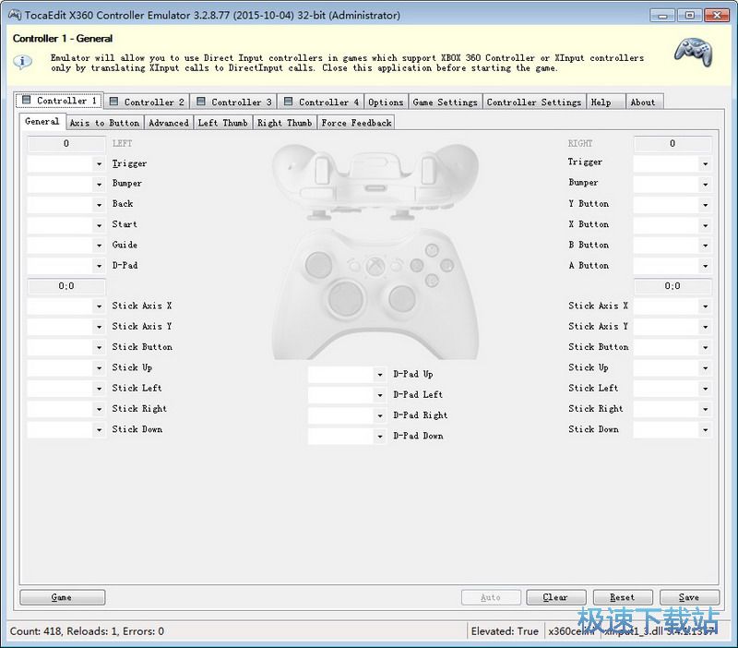Expand the left Trigger dropdown
Viewport: 738px width, 648px height.
(99, 164)
